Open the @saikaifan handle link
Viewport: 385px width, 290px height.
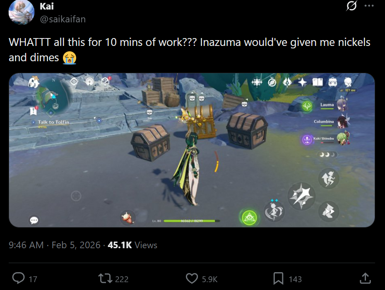[x=63, y=19]
